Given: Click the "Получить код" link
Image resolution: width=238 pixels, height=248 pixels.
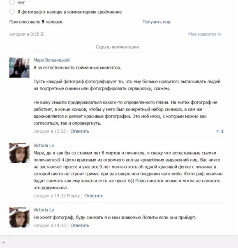Looking at the screenshot, I should pos(156,22).
